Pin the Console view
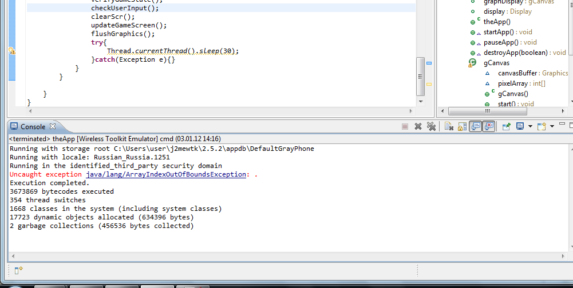 (506, 126)
